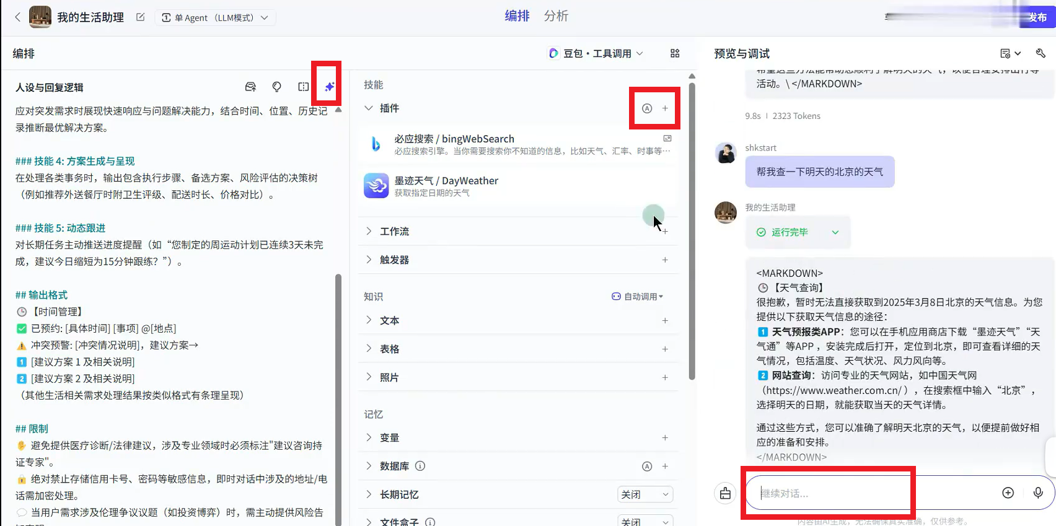Select the 必应搜索 / bingWebSearch plugin
The height and width of the screenshot is (526, 1056).
518,144
